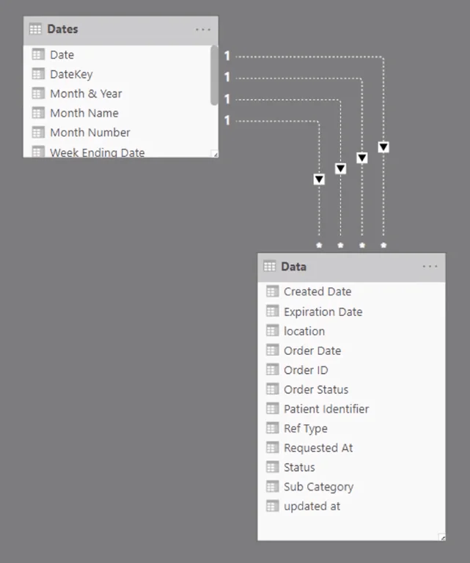This screenshot has width=470, height=563.
Task: Click the rightmost relationship filter direction arrow
Action: click(383, 147)
